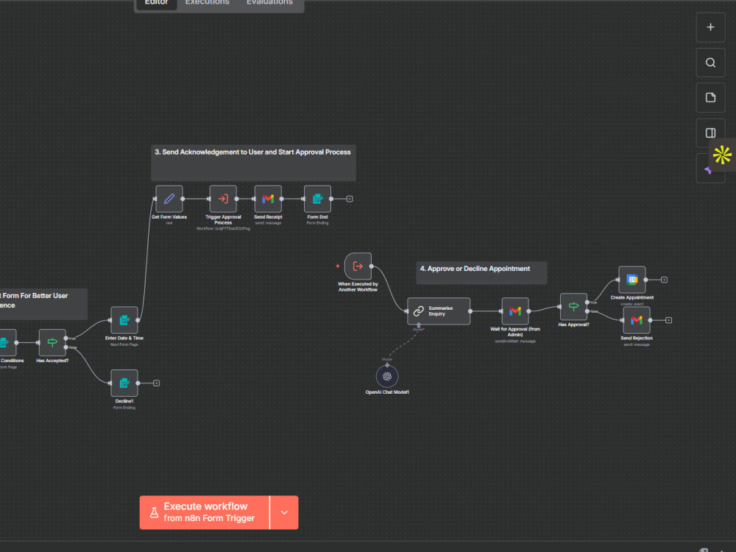Add node after Create Appointment output
Image resolution: width=736 pixels, height=552 pixels.
tap(664, 280)
